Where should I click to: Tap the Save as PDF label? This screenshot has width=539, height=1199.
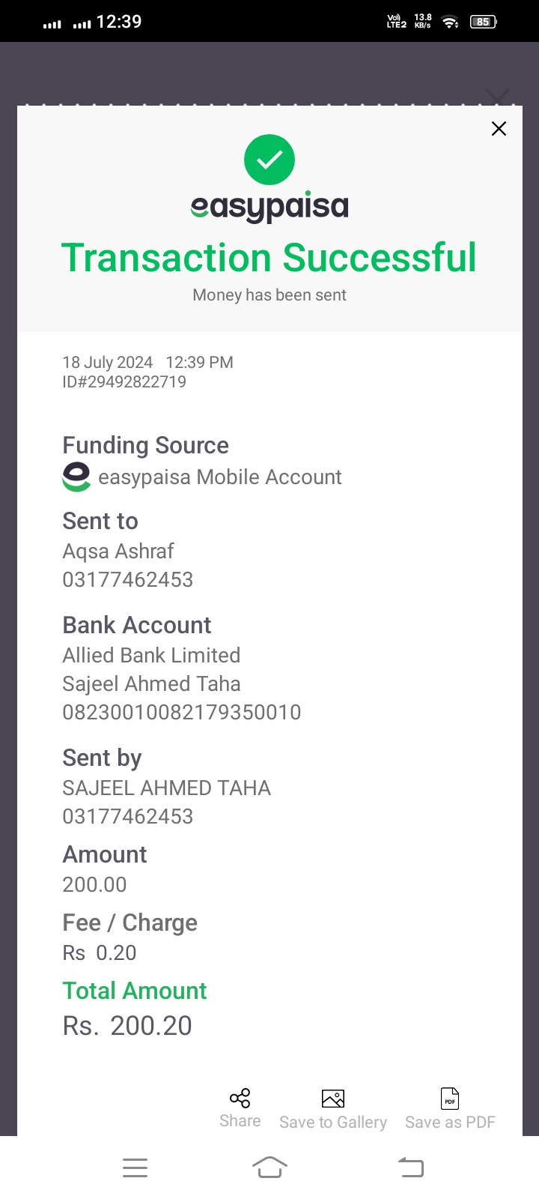450,1122
